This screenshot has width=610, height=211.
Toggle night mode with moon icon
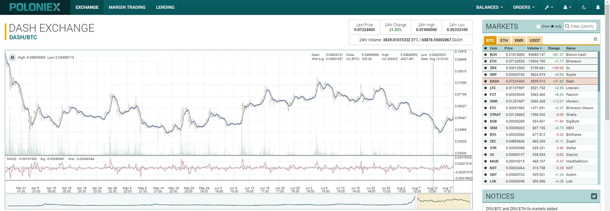tap(584, 7)
